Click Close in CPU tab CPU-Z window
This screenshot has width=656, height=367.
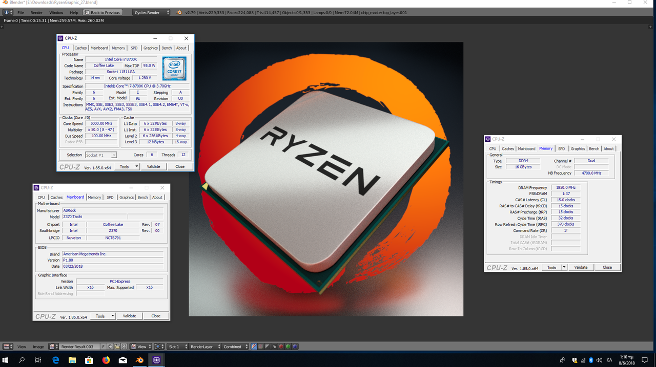(180, 166)
